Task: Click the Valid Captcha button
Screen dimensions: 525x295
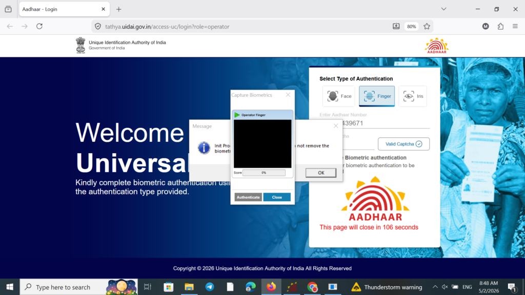Action: pyautogui.click(x=403, y=144)
